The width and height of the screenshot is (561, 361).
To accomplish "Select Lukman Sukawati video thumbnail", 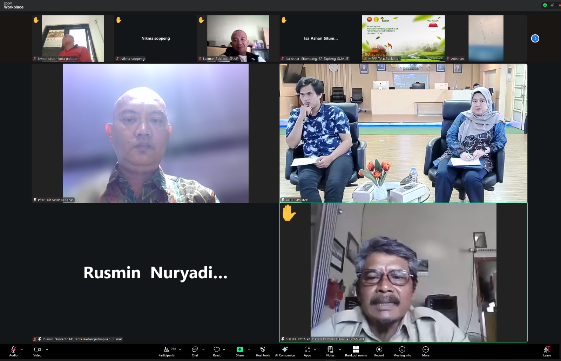I will (x=238, y=39).
